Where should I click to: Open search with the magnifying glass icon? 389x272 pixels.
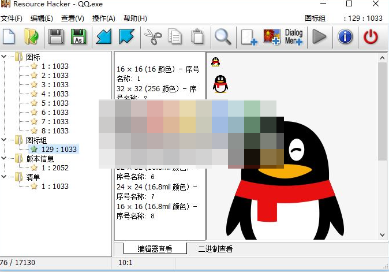click(x=223, y=37)
